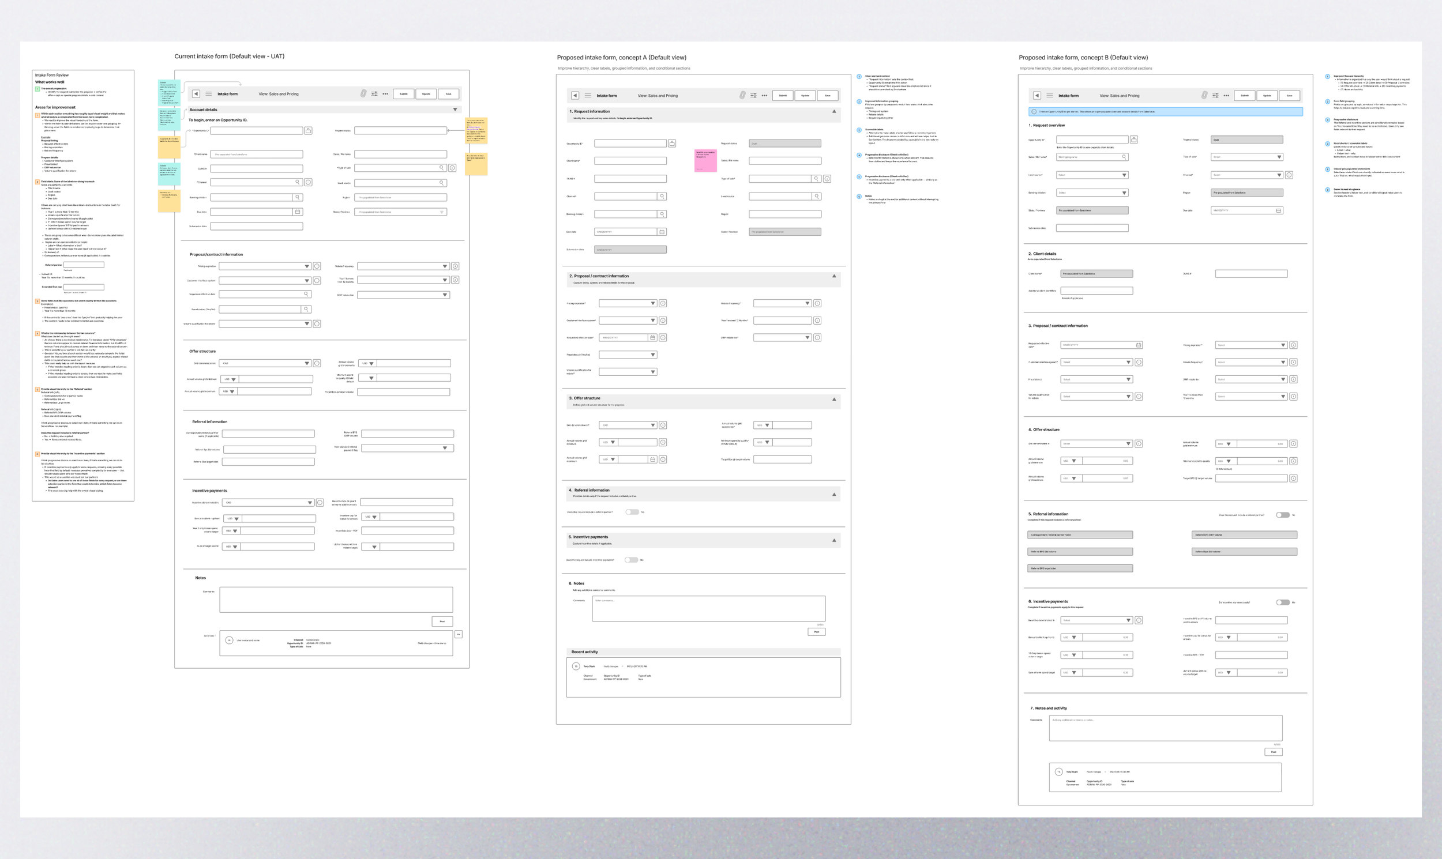Collapse 3. Offer structure section in concept A
This screenshot has width=1442, height=859.
[x=834, y=399]
